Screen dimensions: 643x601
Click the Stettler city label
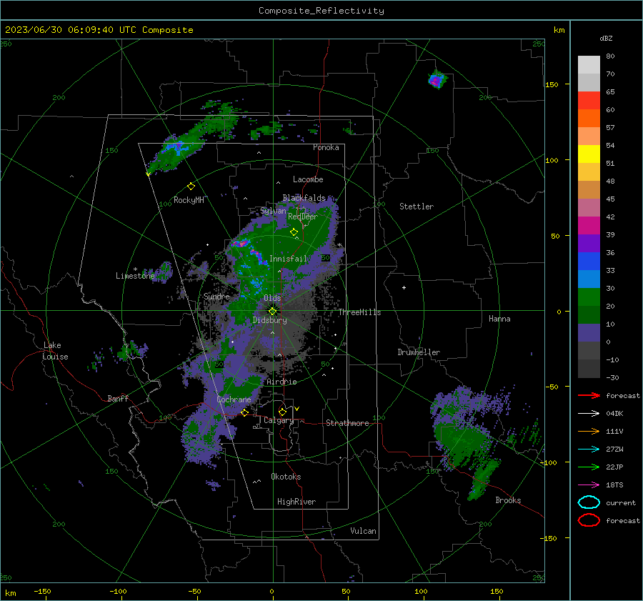(x=417, y=207)
